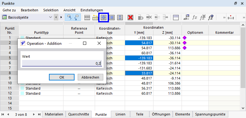The image size is (246, 118).
Task: Switch to the Elemente tab
Action: coord(183,115)
